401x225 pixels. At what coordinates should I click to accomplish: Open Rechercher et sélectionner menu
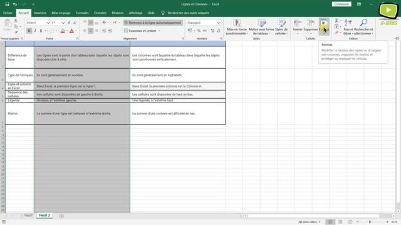click(363, 27)
